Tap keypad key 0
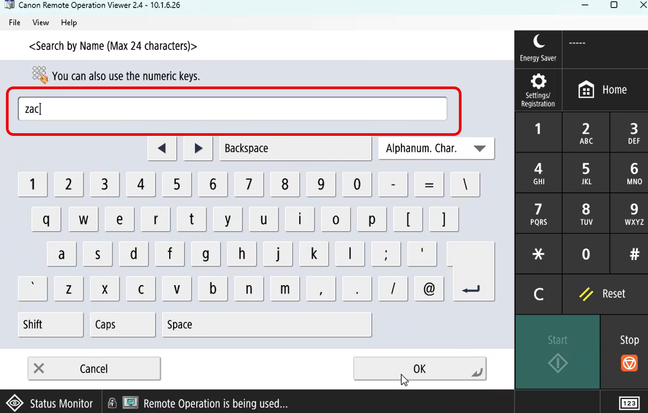This screenshot has height=413, width=648. 586,254
